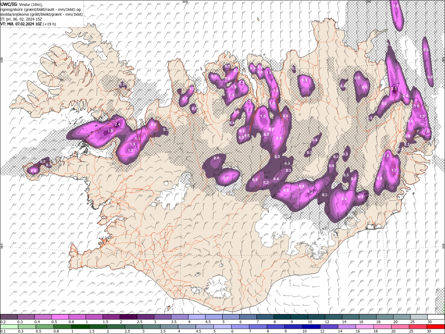Click the "UWC/IG: Vindur (10m)" title line
Viewport: 445px width, 334px height.
[x=21, y=4]
